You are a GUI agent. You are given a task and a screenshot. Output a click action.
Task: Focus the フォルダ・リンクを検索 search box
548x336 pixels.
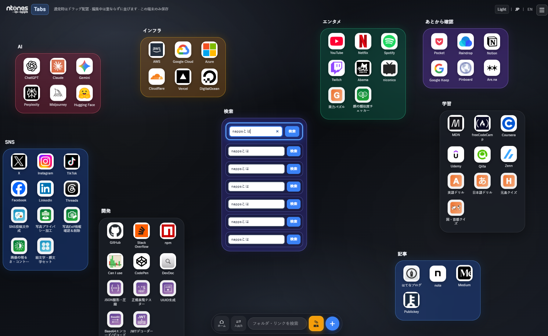click(x=277, y=324)
